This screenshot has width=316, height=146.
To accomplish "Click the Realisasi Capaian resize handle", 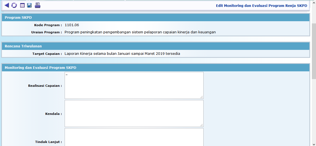I will point(201,97).
